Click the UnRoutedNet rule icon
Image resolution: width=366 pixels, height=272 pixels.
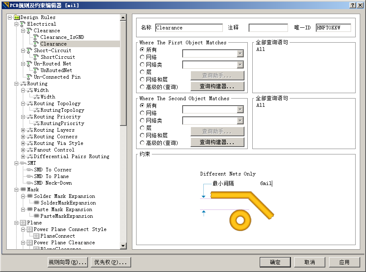36,70
